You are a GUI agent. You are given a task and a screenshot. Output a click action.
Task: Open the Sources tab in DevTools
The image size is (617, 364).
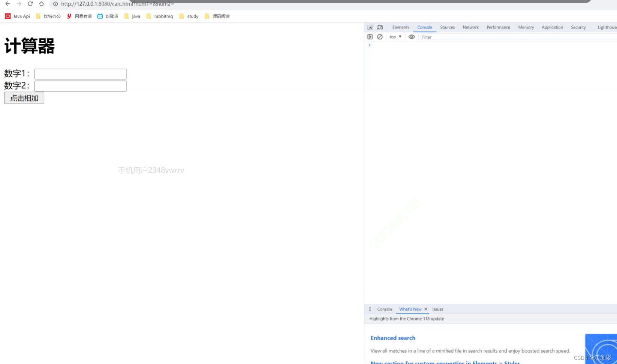(x=447, y=27)
